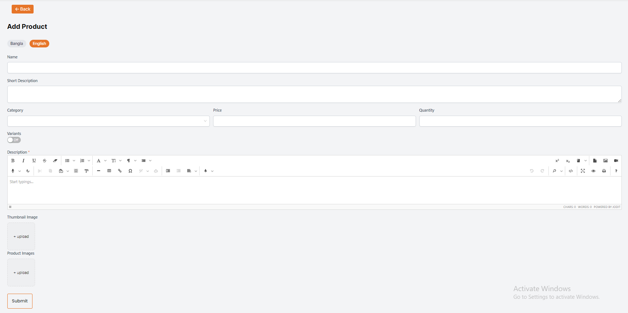Expand the text alignment options arrow
The width and height of the screenshot is (628, 313).
coord(196,171)
